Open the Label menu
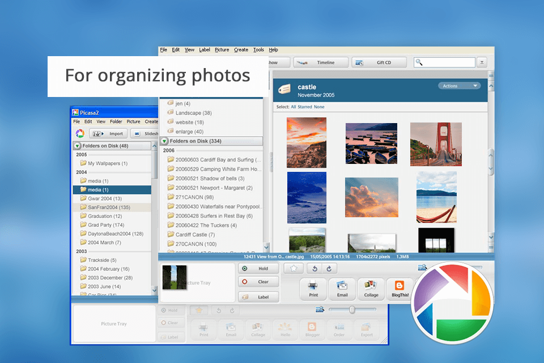Screen dimensions: 544x363 click(205, 50)
